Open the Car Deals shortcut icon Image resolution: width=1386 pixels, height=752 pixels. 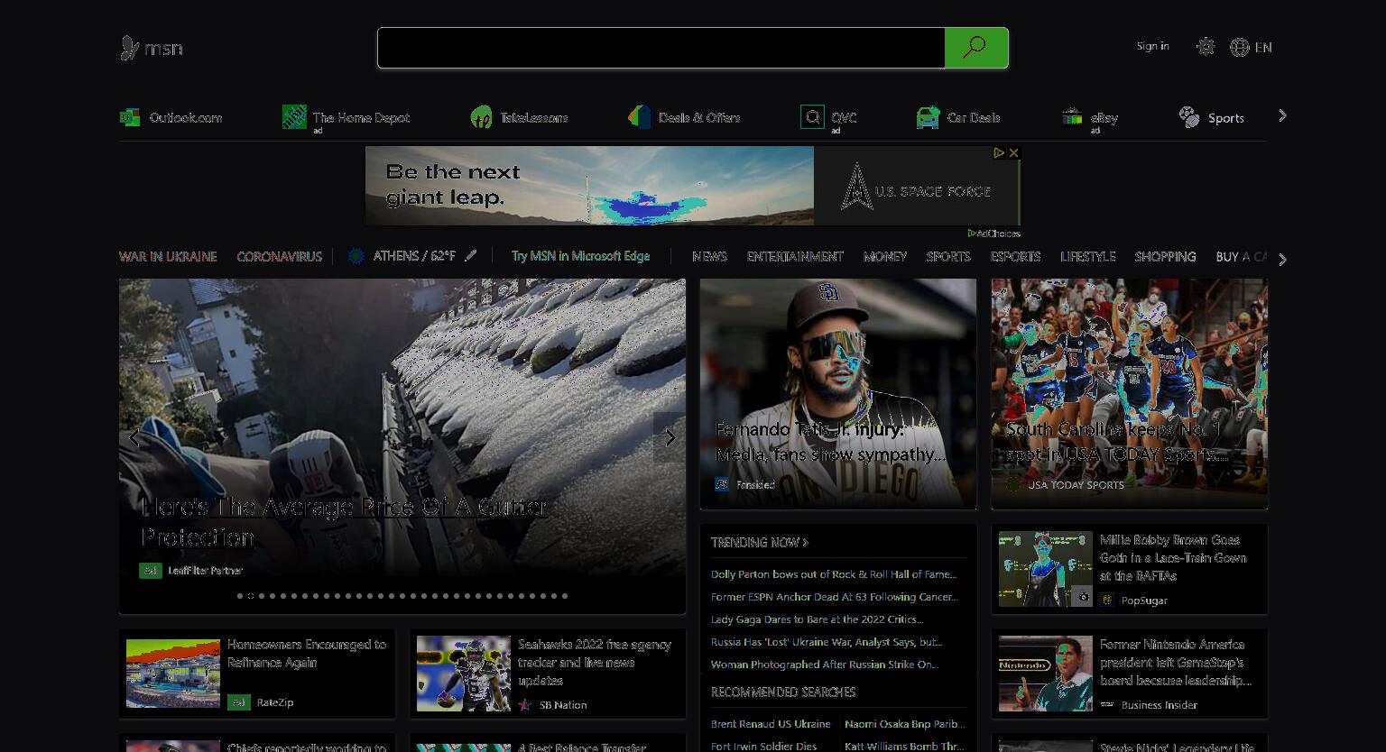[928, 117]
